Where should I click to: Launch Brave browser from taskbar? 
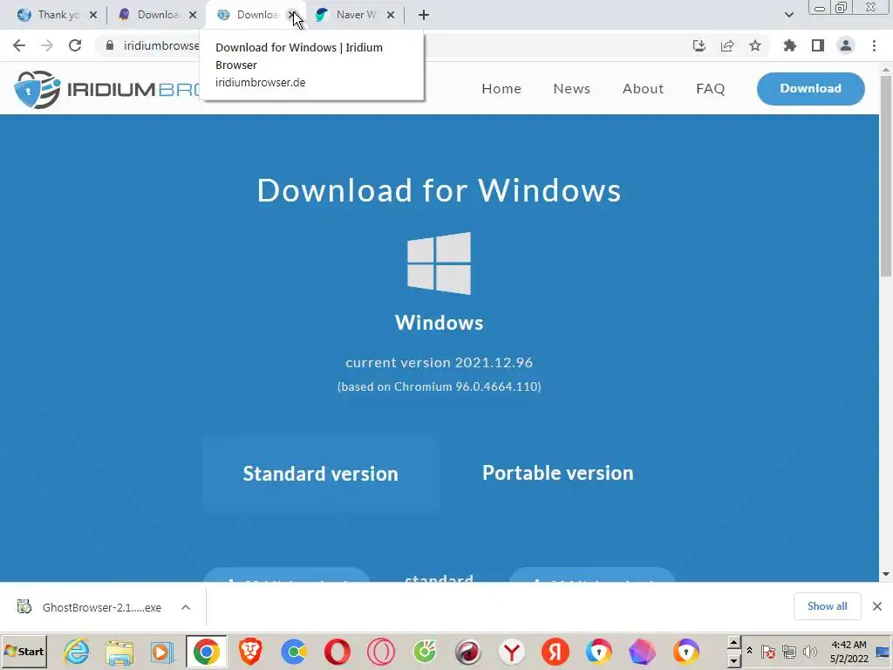pyautogui.click(x=250, y=651)
